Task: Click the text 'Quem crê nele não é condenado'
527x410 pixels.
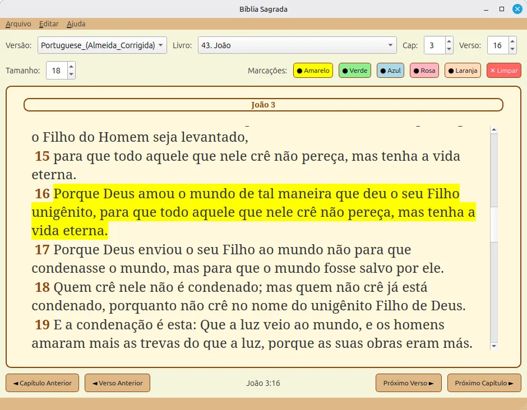Action: click(157, 287)
